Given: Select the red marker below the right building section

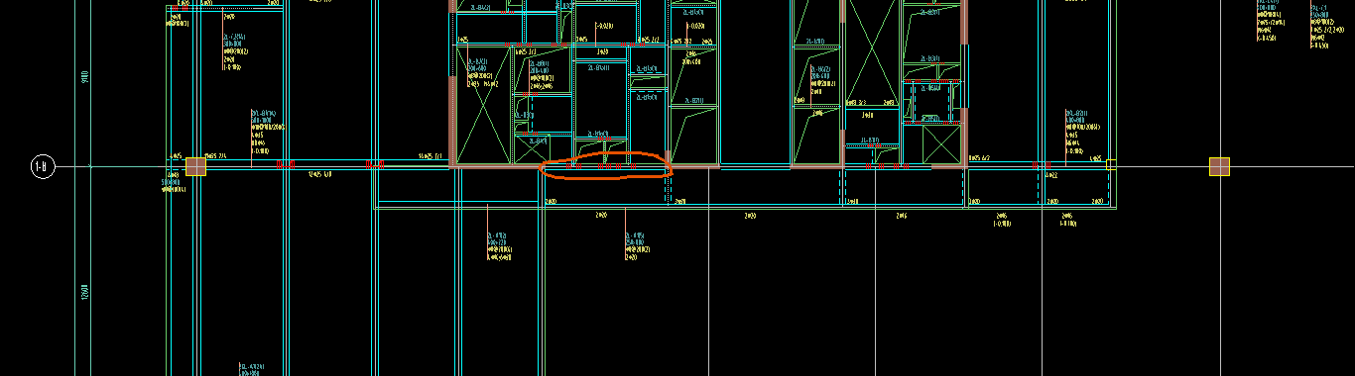Looking at the screenshot, I should [x=881, y=167].
